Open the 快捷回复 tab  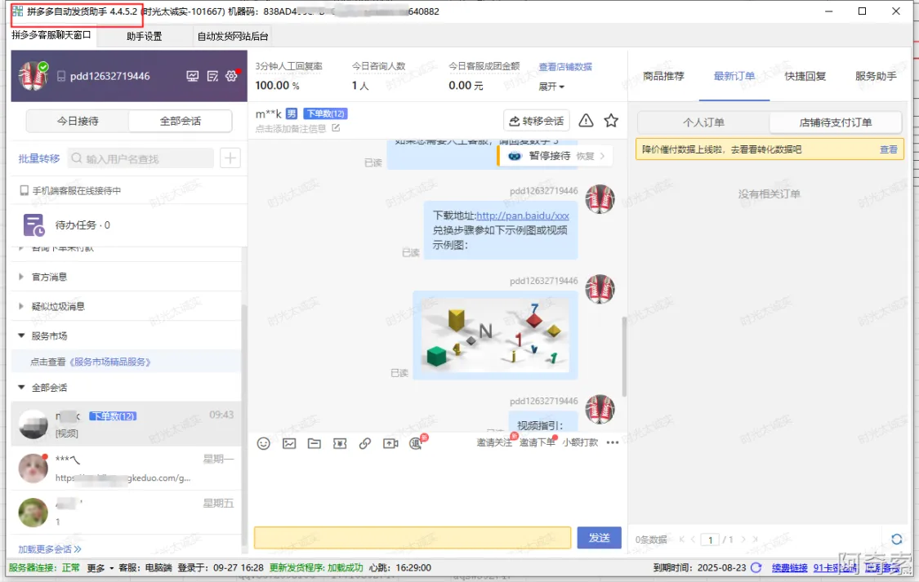point(805,76)
